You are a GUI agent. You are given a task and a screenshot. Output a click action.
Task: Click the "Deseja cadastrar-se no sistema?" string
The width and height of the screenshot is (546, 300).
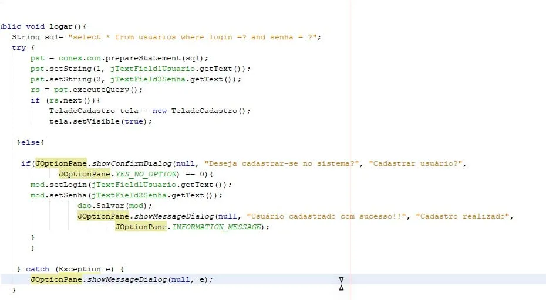pyautogui.click(x=281, y=163)
